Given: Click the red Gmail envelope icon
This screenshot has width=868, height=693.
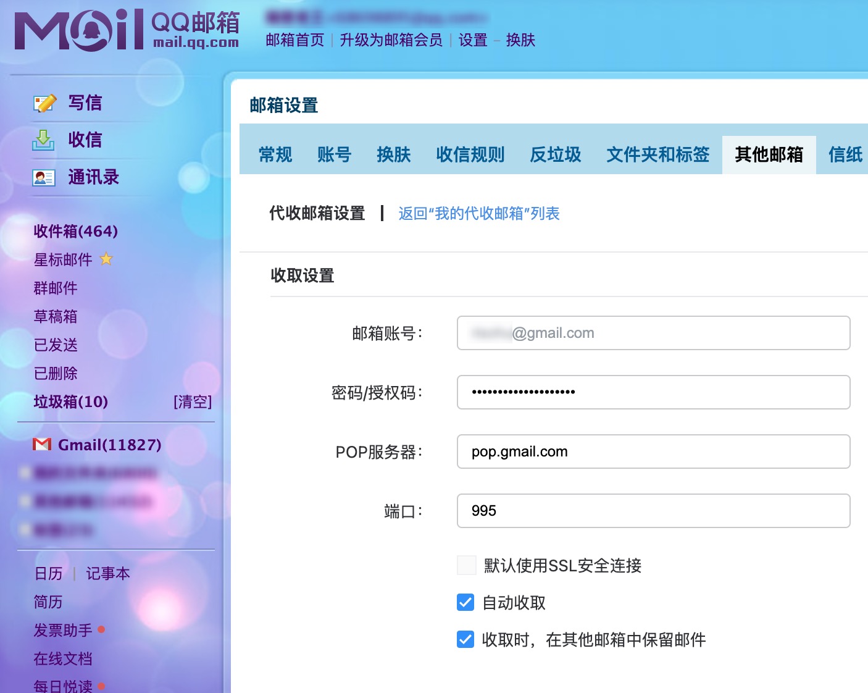Looking at the screenshot, I should click(x=42, y=444).
